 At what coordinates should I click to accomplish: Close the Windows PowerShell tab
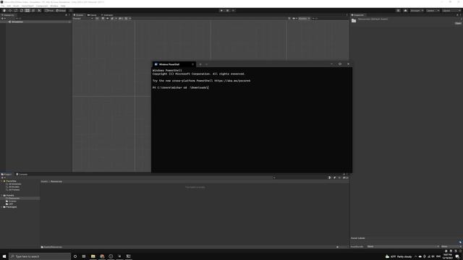(193, 64)
